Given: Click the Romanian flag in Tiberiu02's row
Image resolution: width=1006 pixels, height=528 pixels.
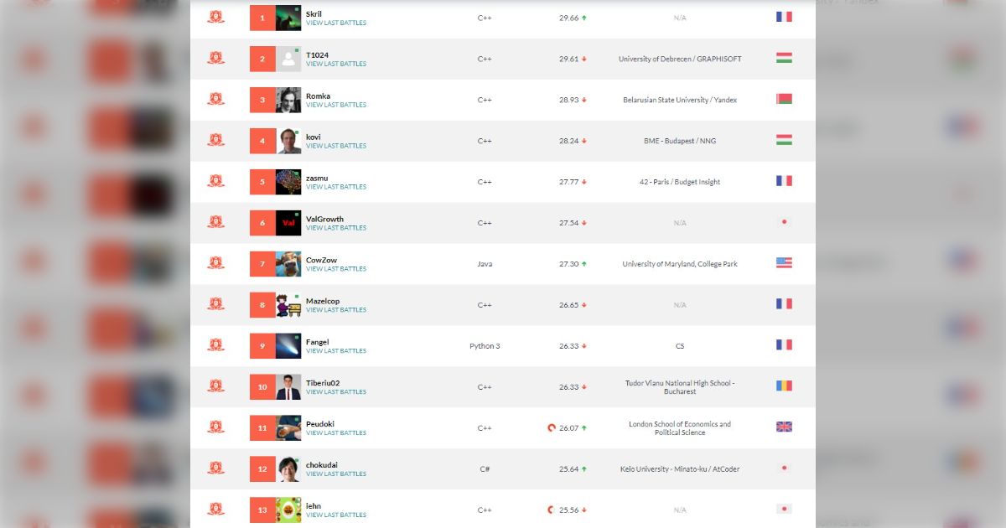Looking at the screenshot, I should (784, 386).
